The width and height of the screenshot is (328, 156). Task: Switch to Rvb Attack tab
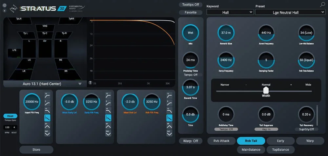tap(221, 141)
